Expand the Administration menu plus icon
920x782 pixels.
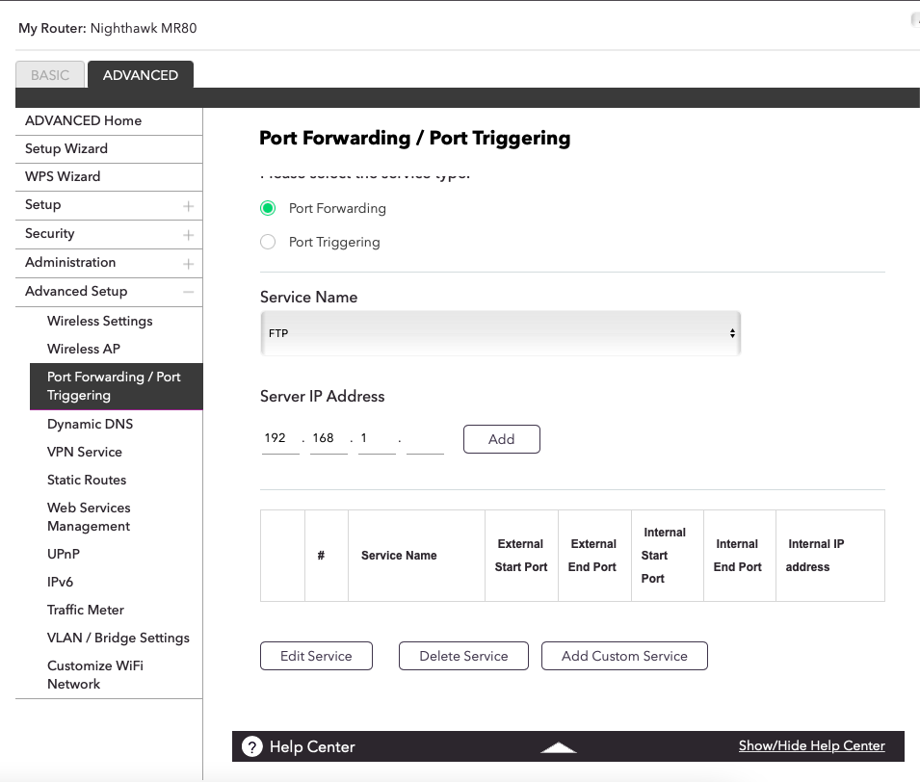[188, 264]
